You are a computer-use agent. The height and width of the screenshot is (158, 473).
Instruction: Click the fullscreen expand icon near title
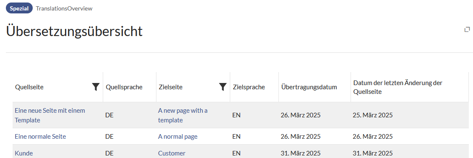(467, 30)
